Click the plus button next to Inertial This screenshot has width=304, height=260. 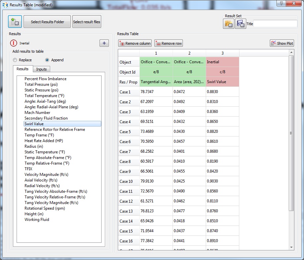click(x=104, y=43)
